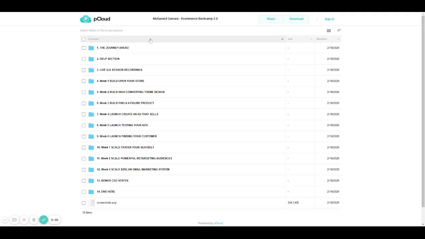Click the recorder add camera icon
425x239 pixels.
point(14,220)
